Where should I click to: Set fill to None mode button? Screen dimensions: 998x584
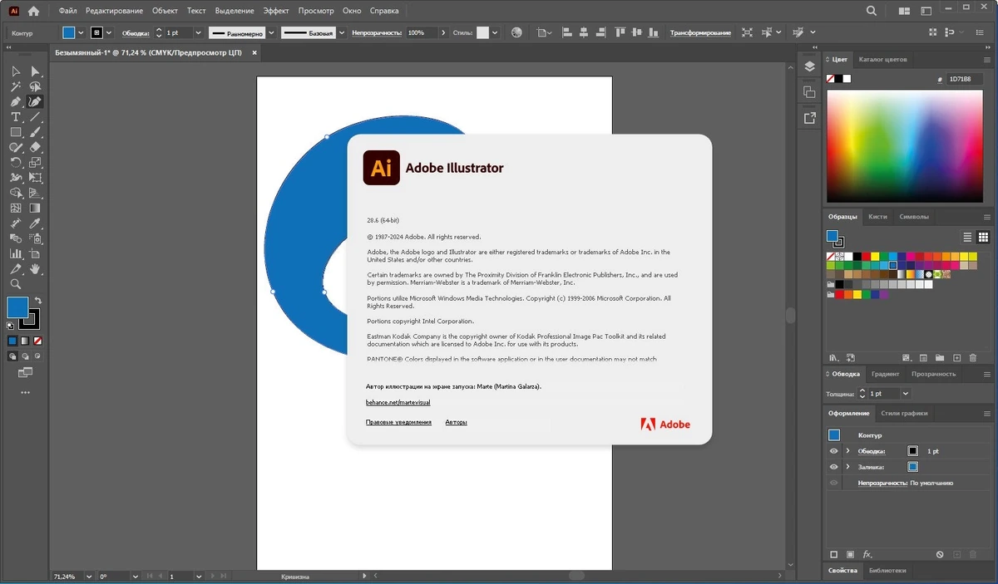pyautogui.click(x=36, y=341)
